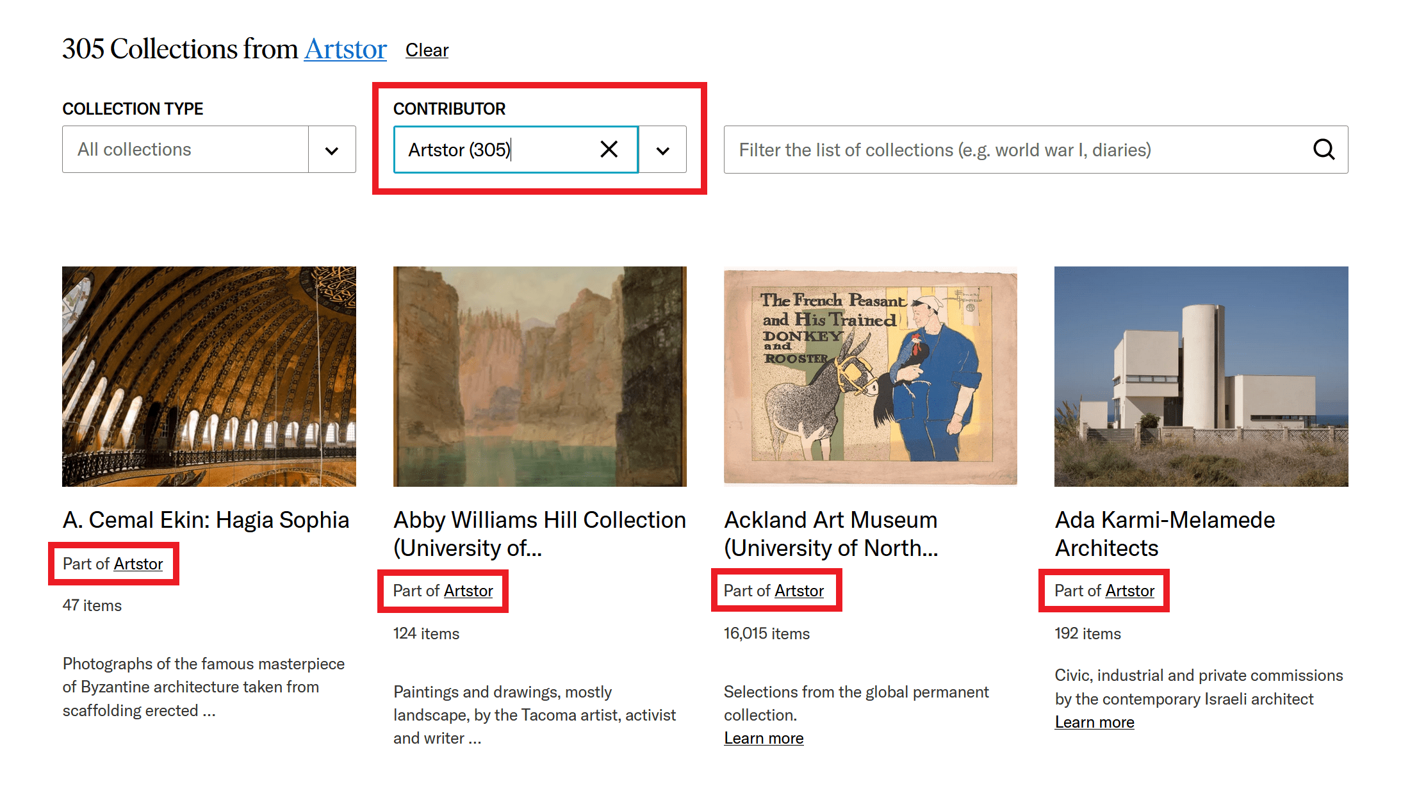
Task: Open the A. Cemal Ekin: Hagia Sophia collection
Action: (x=206, y=519)
